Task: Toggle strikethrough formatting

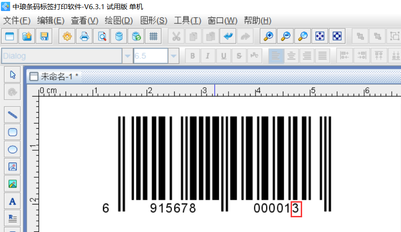Action: 239,56
